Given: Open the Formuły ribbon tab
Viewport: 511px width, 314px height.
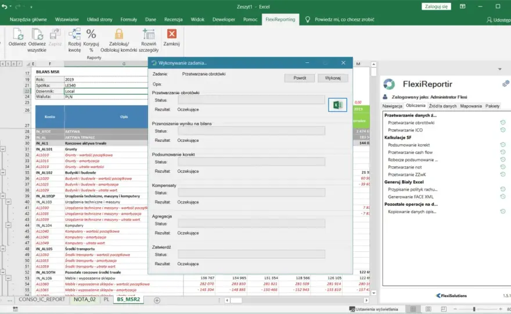Looking at the screenshot, I should pyautogui.click(x=129, y=20).
